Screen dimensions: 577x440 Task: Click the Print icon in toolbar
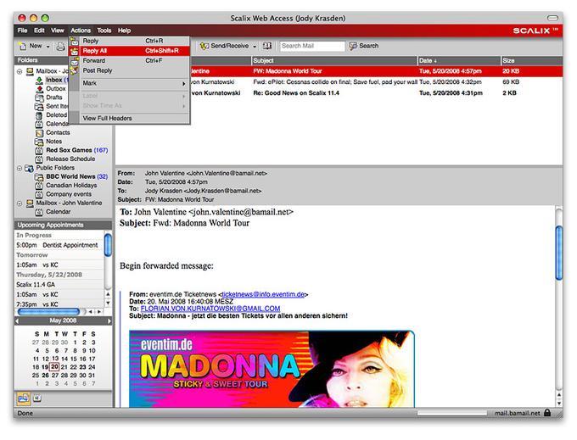click(x=61, y=47)
